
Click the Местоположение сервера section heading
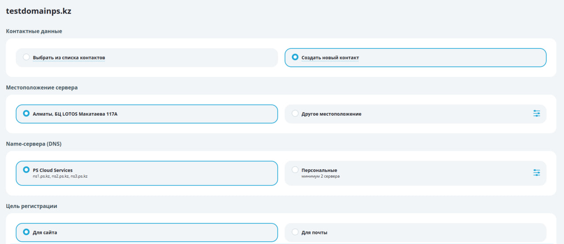click(x=41, y=87)
